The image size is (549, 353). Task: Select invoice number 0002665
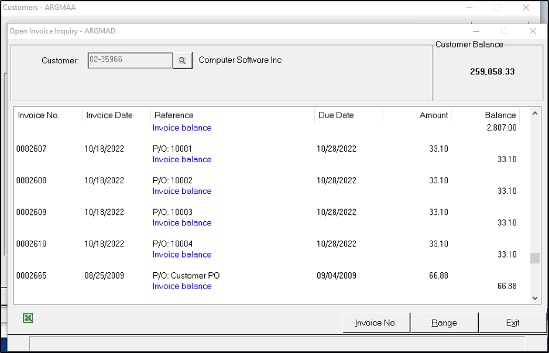coord(32,276)
